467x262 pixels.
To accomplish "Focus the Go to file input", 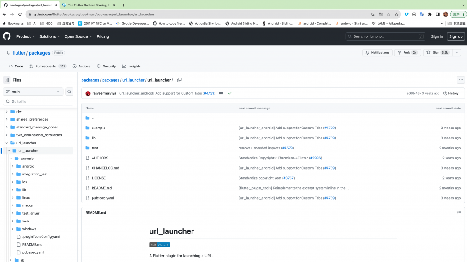I will [x=38, y=102].
